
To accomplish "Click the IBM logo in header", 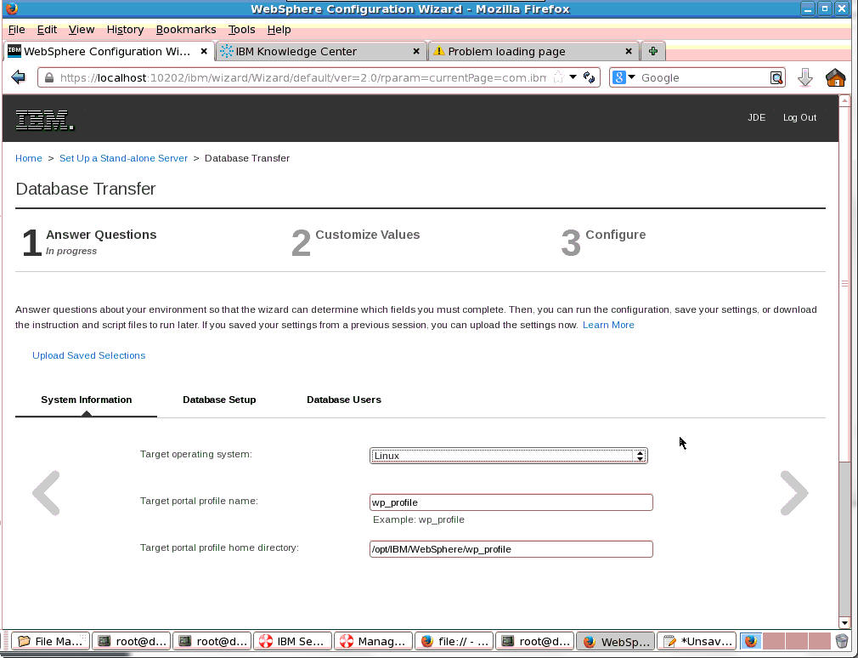I will [44, 120].
